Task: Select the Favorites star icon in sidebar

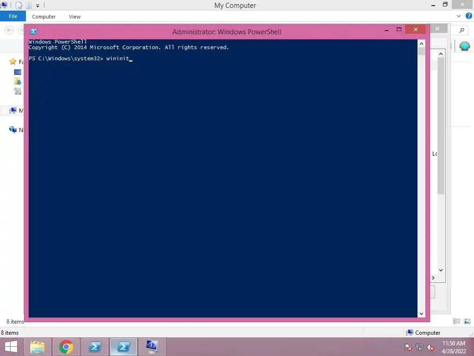Action: [x=12, y=62]
